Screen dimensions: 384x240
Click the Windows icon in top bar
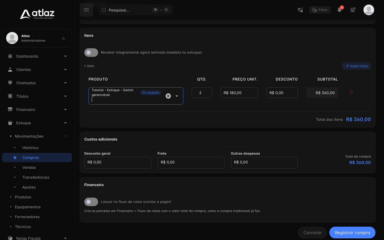tap(300, 10)
